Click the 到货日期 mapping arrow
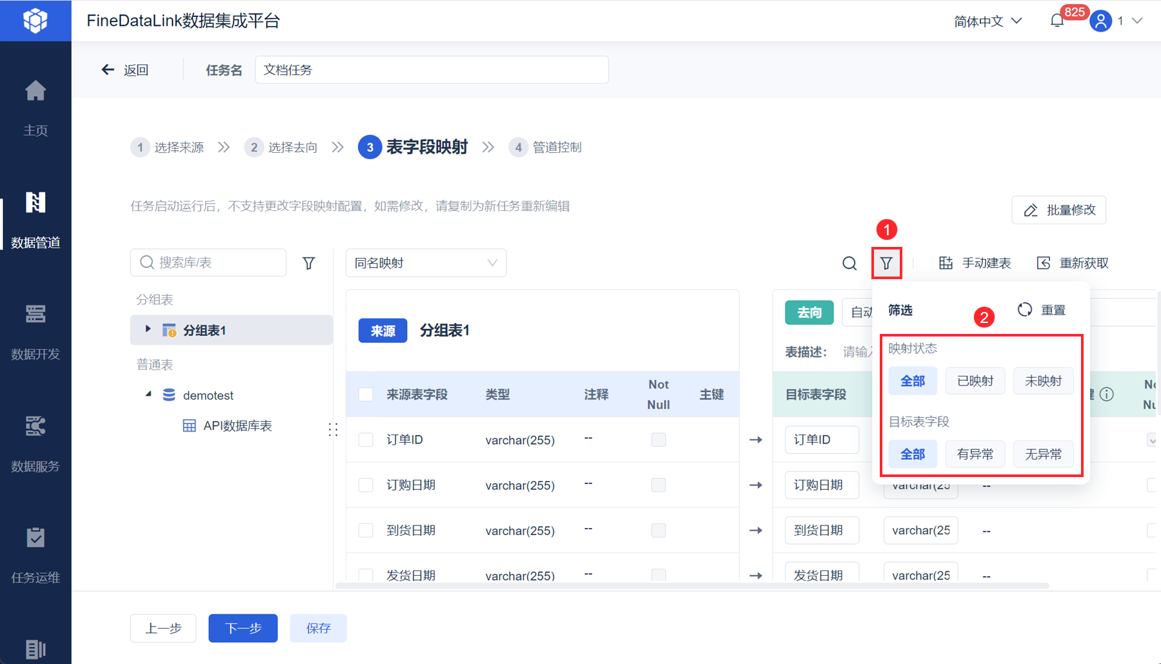The width and height of the screenshot is (1161, 664). [x=756, y=530]
